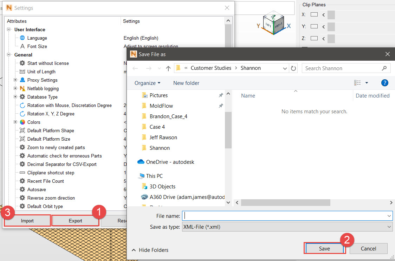The image size is (395, 261).
Task: Click the Rotation with Mouse rotate icon
Action: (22, 105)
